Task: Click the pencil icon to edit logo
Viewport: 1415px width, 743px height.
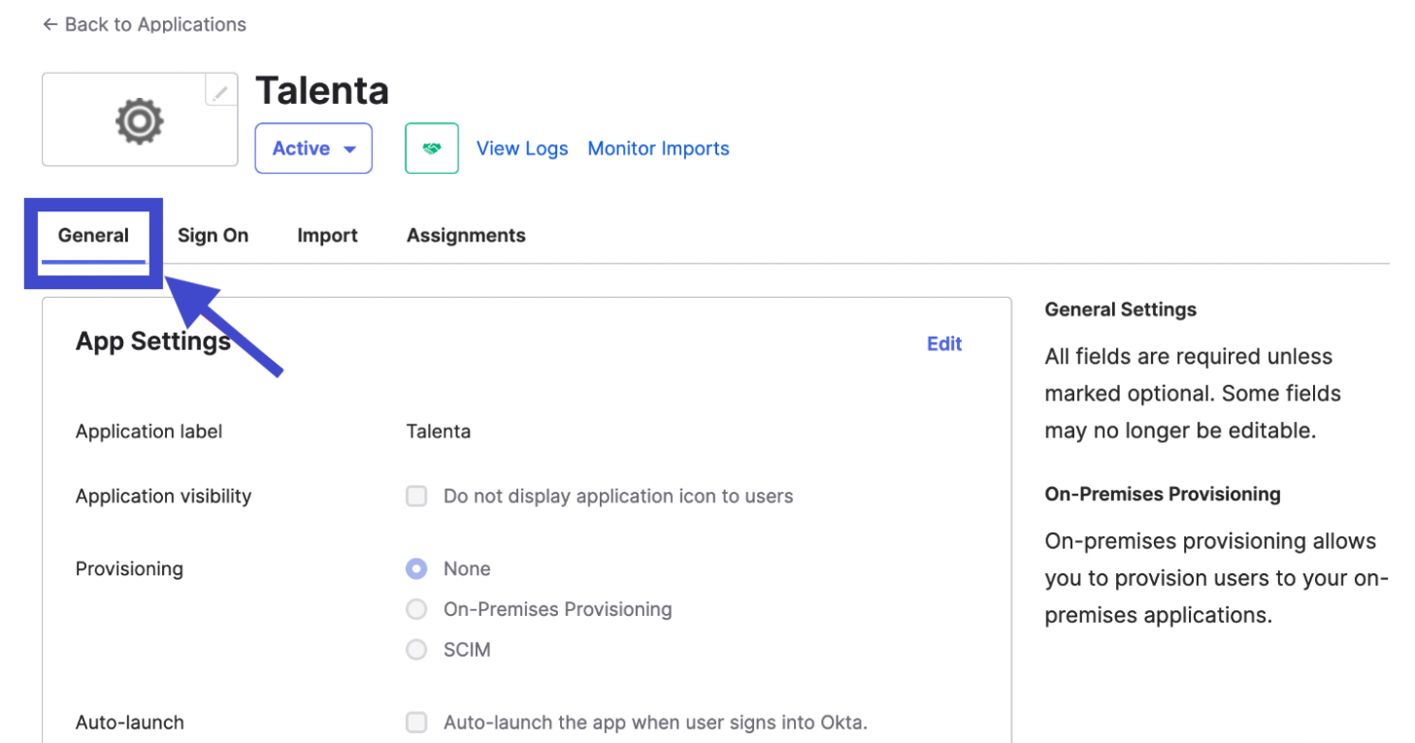Action: click(x=221, y=92)
